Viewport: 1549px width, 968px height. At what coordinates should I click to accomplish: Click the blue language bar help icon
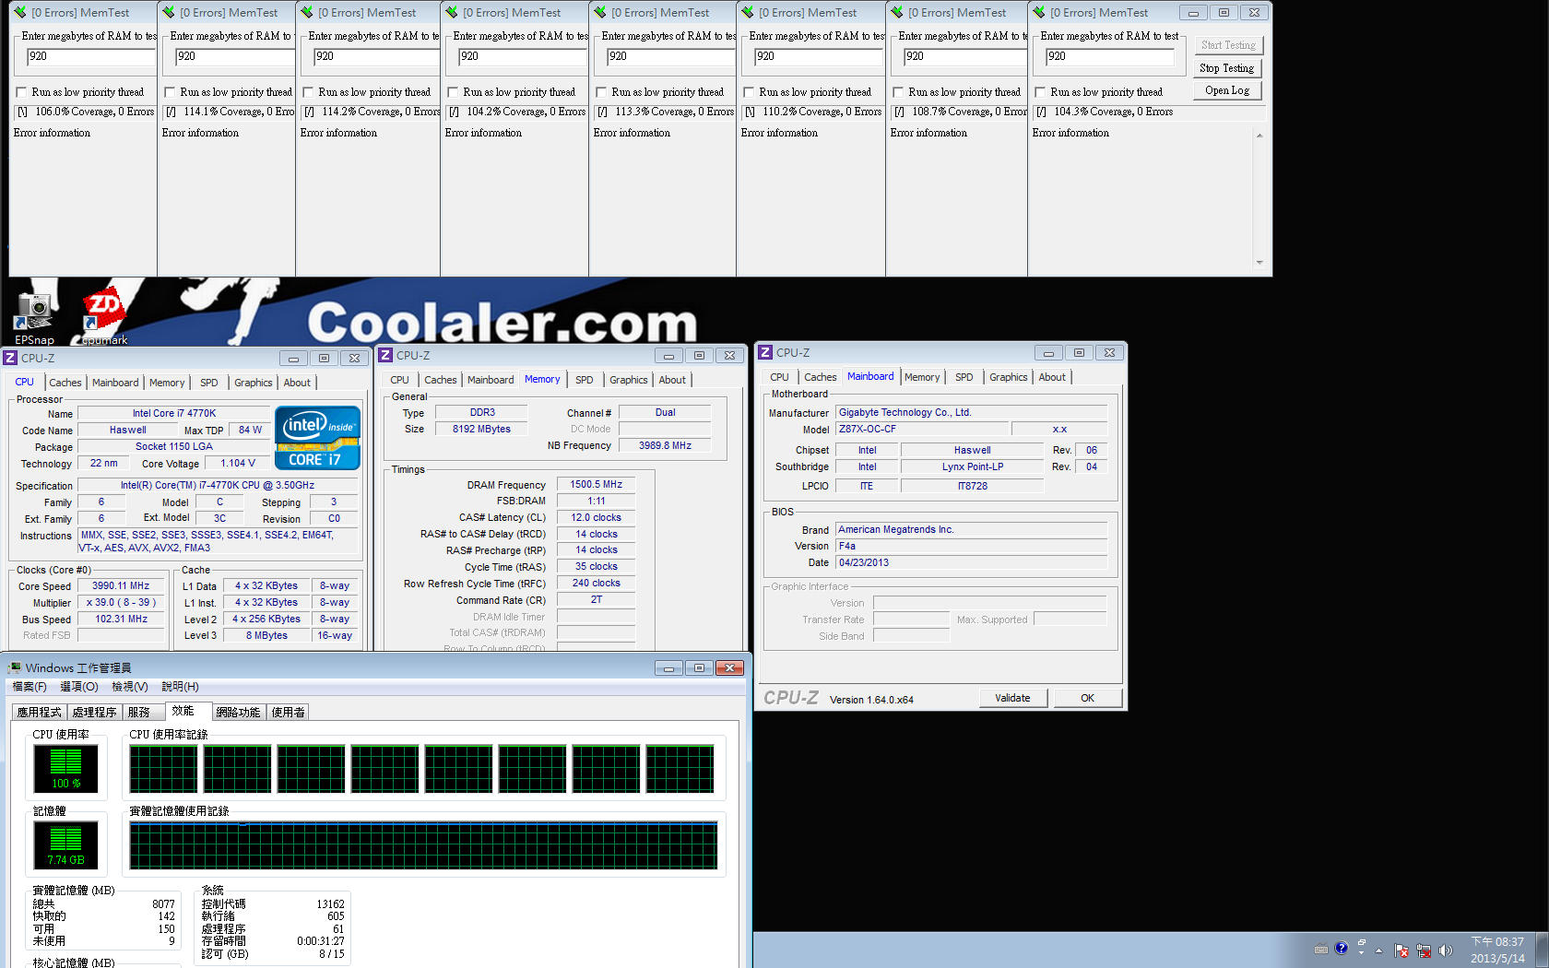(x=1341, y=948)
